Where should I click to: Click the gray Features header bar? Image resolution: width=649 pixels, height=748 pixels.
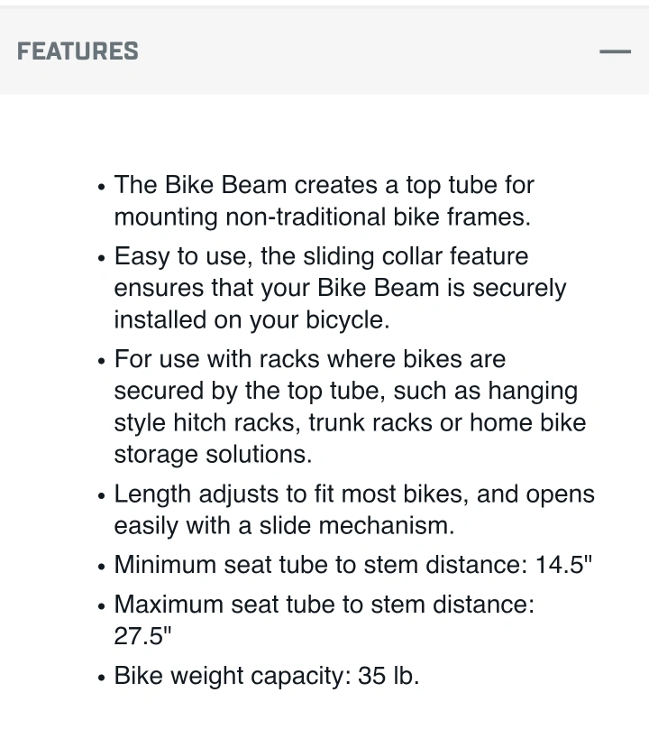coord(324,51)
